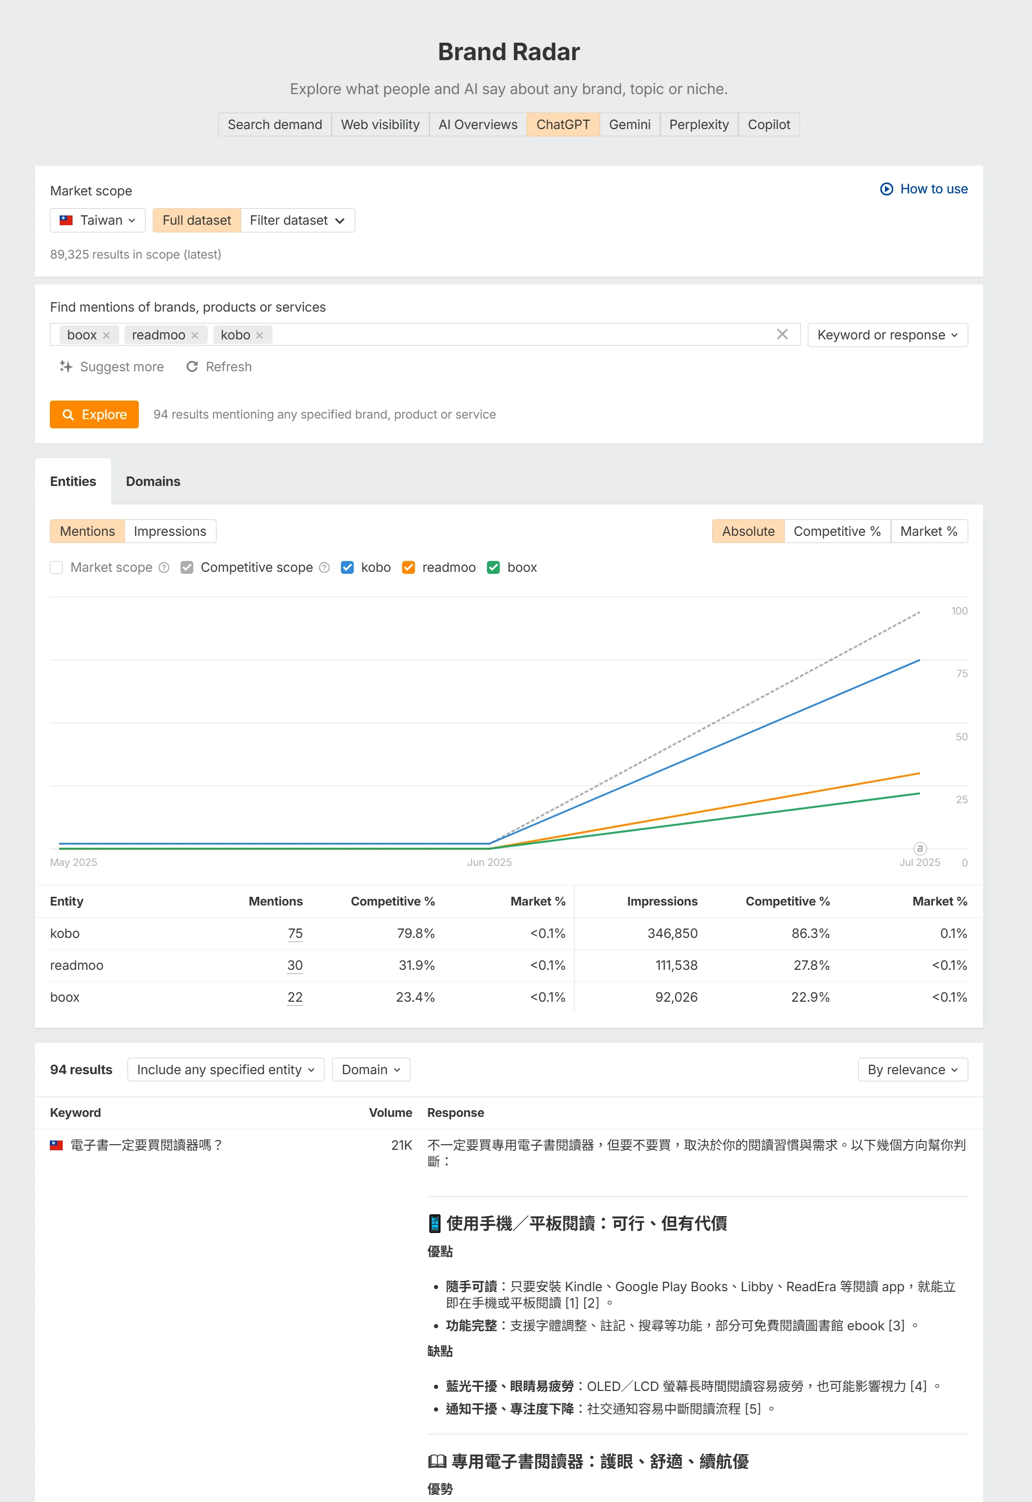The height and width of the screenshot is (1502, 1032).
Task: Switch to the Perplexity tab
Action: pos(698,124)
